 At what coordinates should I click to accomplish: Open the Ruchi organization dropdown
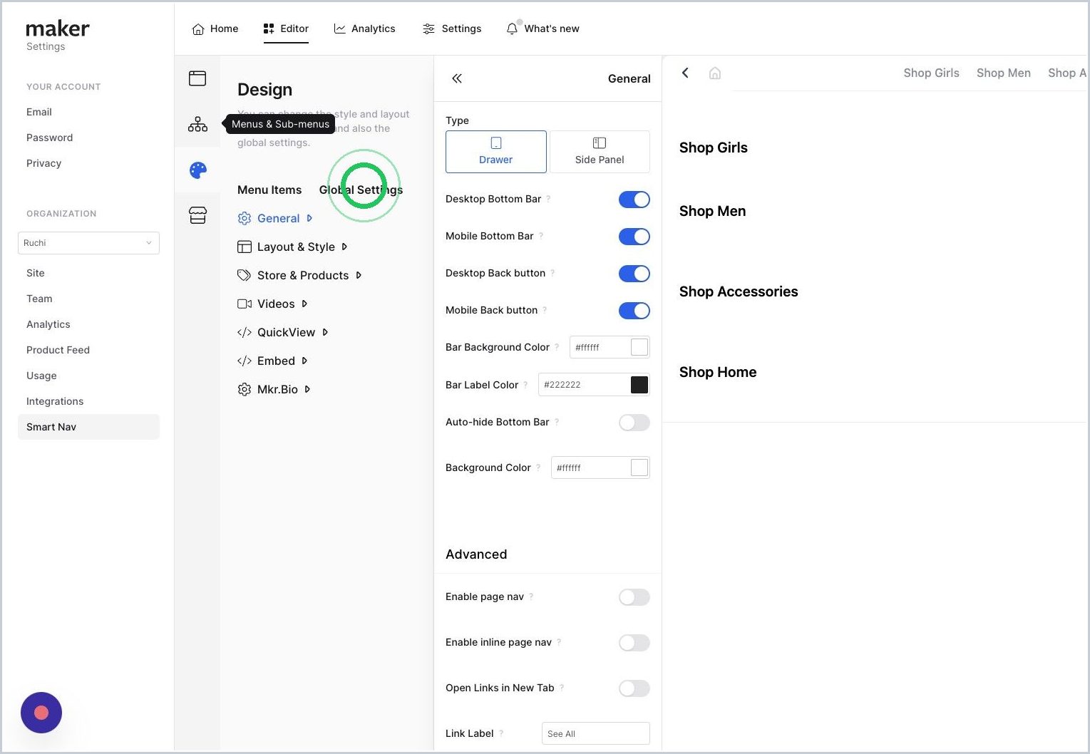pos(88,243)
